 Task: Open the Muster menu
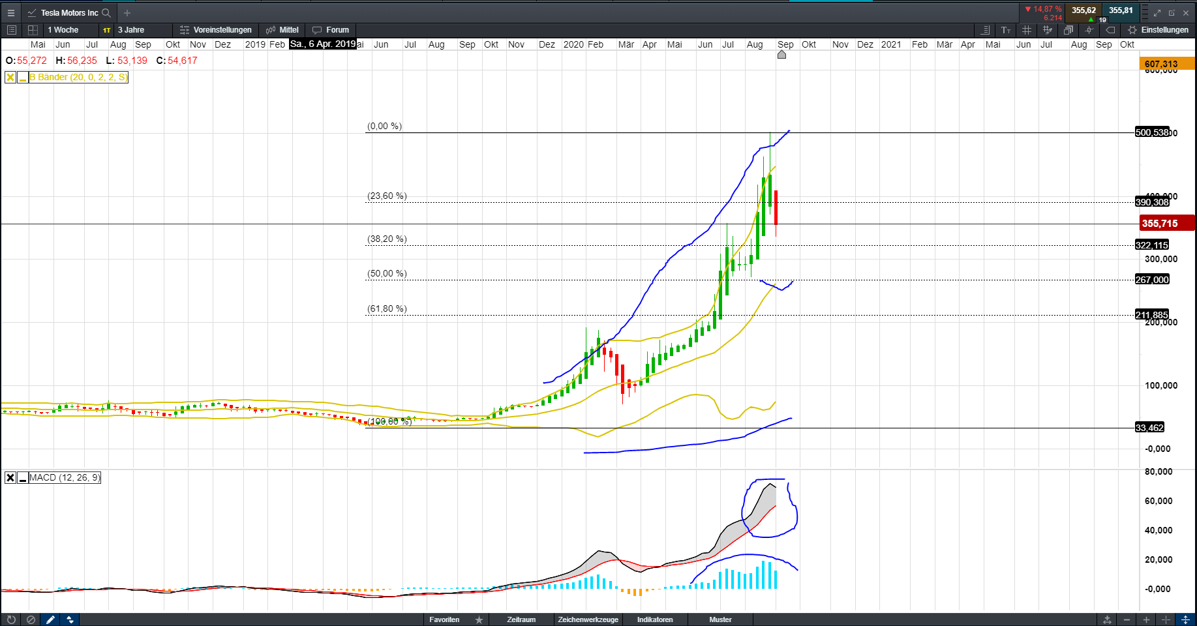coord(720,619)
